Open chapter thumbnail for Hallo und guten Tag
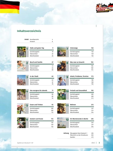The height and width of the screenshot is (151, 113). (x=21, y=52)
